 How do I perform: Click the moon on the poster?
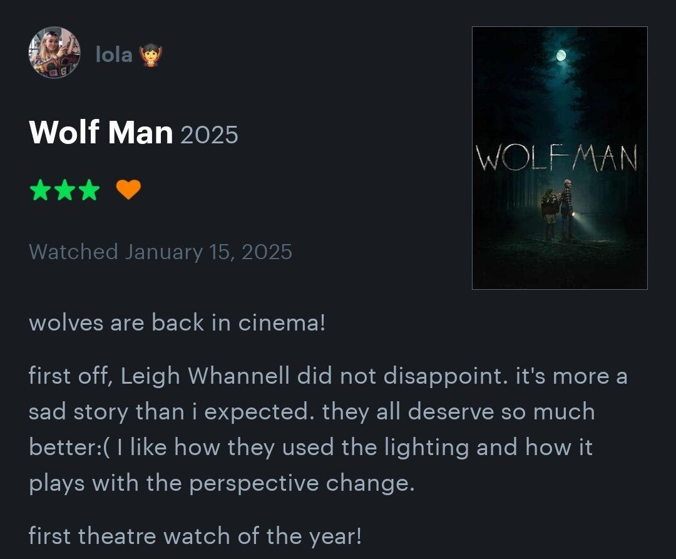(x=561, y=57)
